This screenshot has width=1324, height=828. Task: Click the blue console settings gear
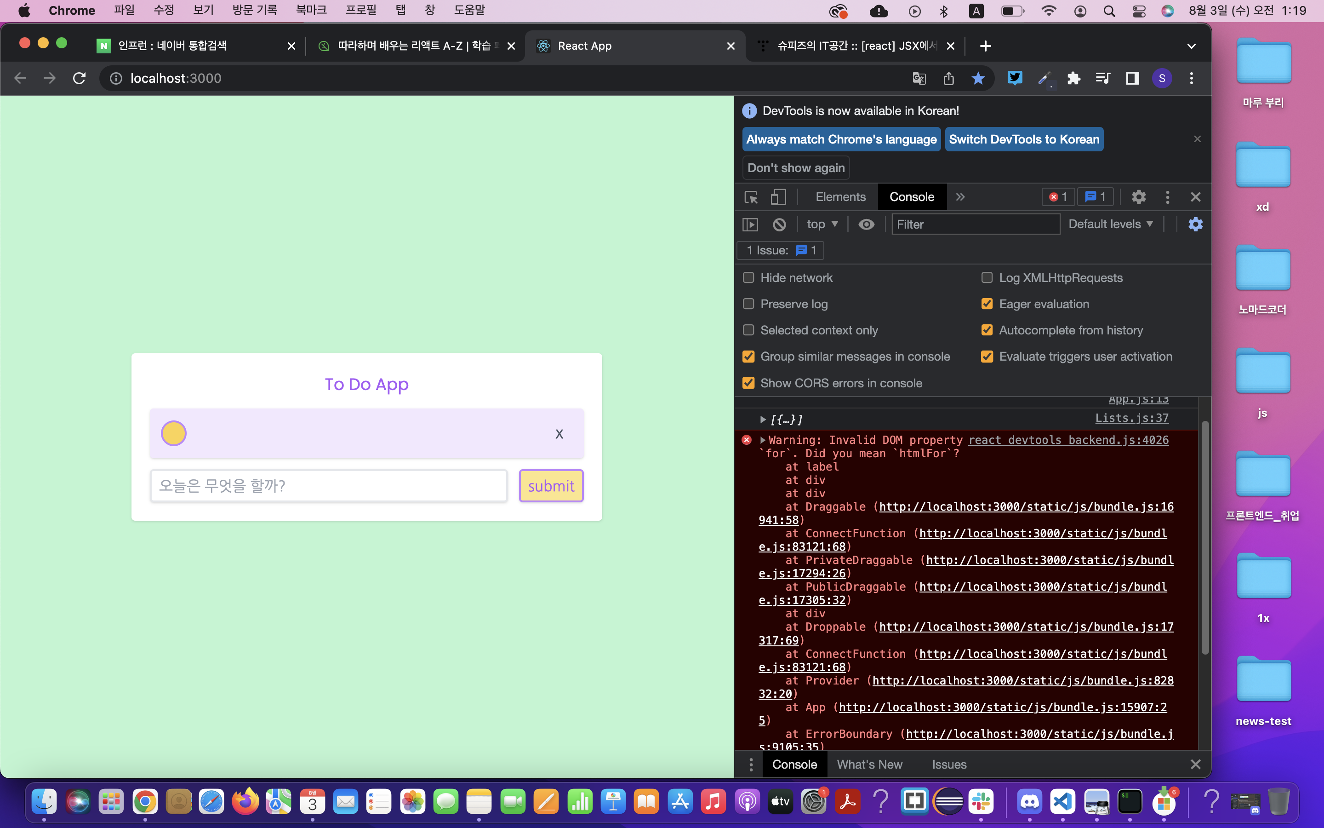click(x=1195, y=224)
